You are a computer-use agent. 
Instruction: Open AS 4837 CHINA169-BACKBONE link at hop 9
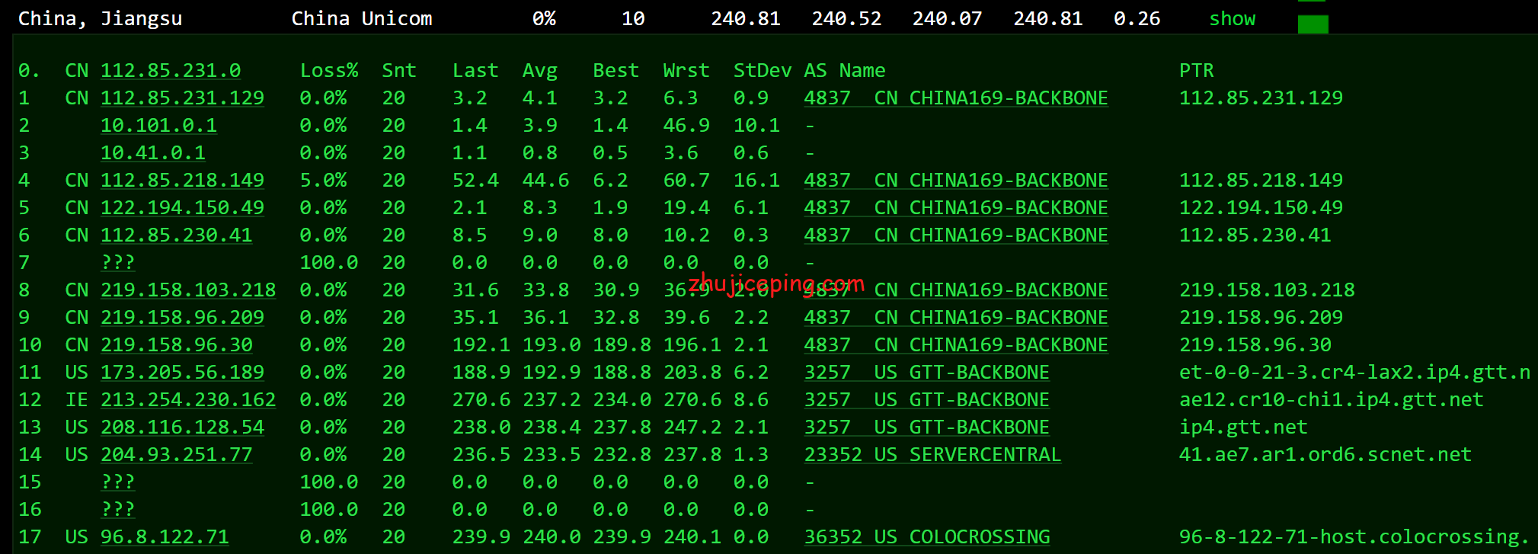click(956, 318)
